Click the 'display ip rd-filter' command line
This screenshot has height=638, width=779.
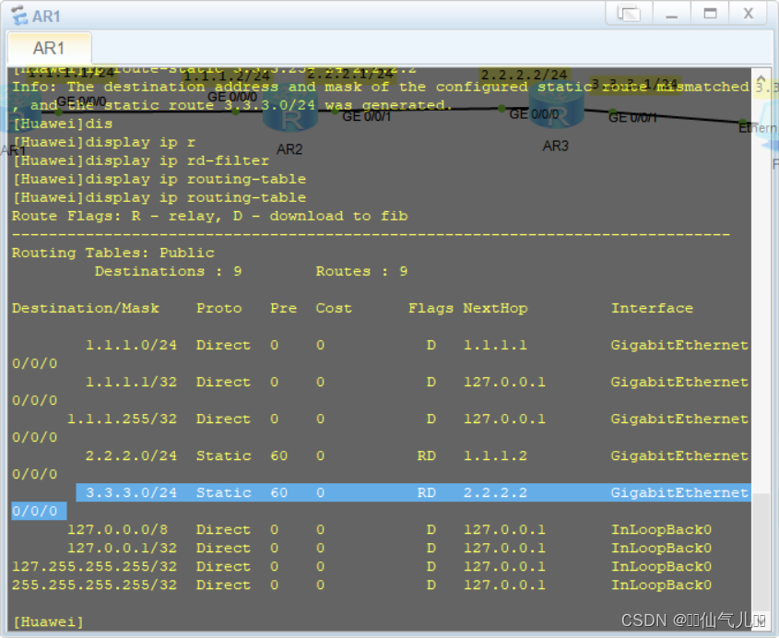pyautogui.click(x=141, y=161)
